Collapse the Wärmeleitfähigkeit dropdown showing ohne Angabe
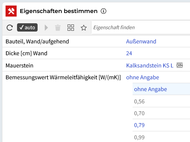The height and width of the screenshot is (142, 190). pyautogui.click(x=142, y=77)
